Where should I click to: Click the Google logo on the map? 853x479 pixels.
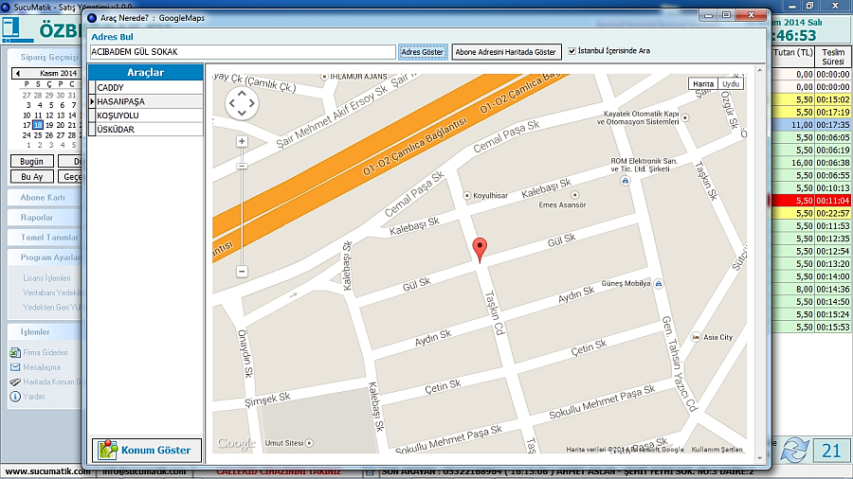[x=236, y=443]
